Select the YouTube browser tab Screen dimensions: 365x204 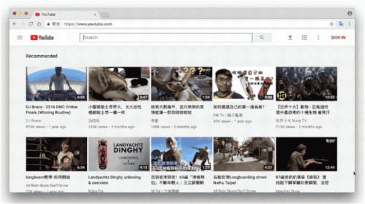coord(64,14)
